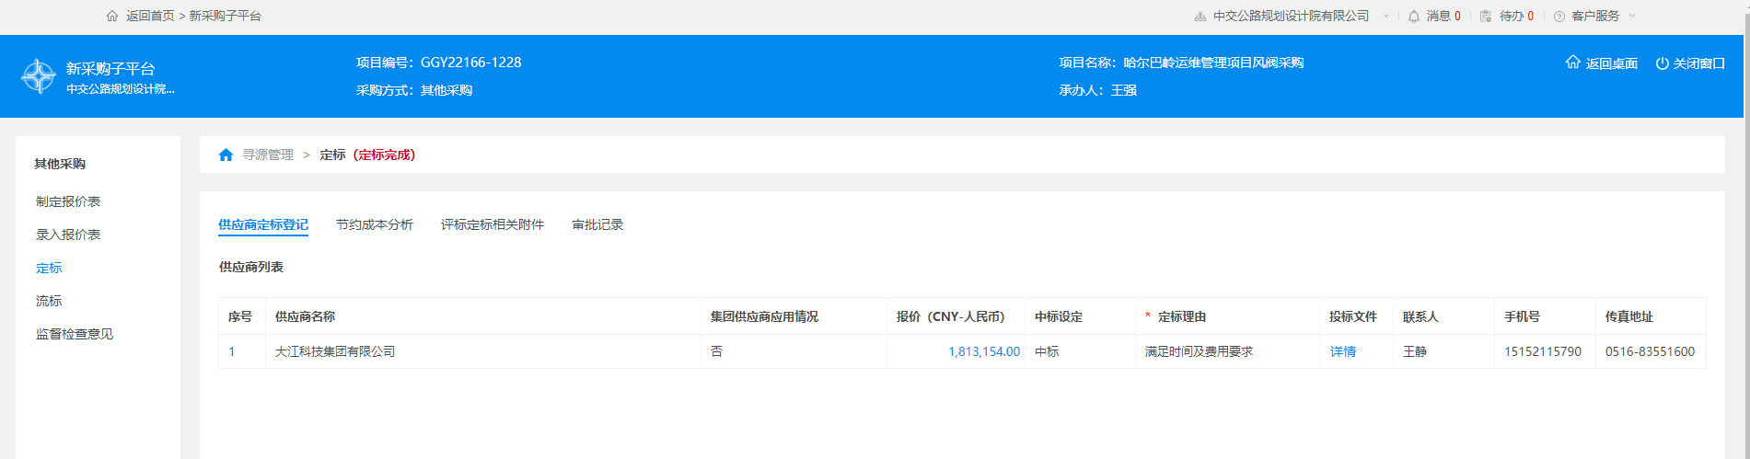1750x459 pixels.
Task: Select the 审批记录 tab
Action: tap(597, 224)
